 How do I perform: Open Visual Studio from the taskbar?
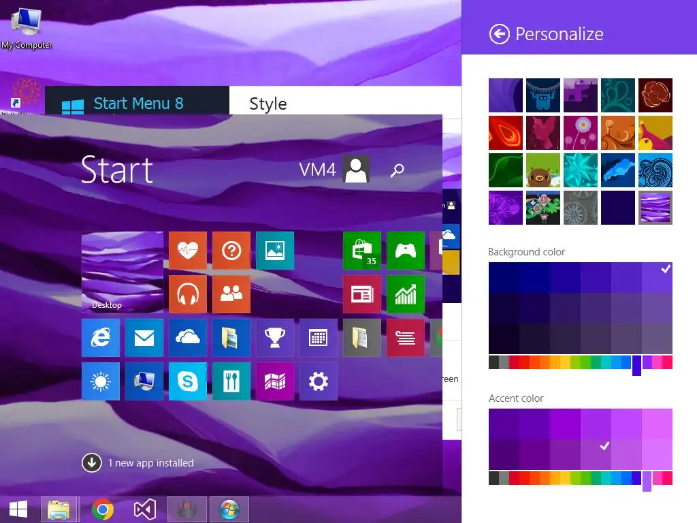coord(145,509)
